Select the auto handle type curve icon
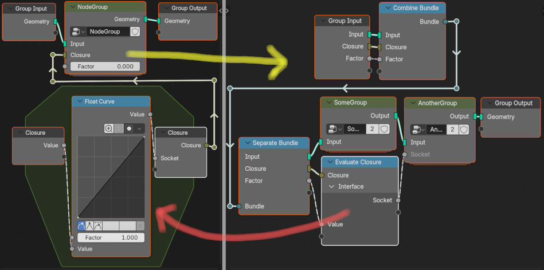This screenshot has width=544, height=270. pyautogui.click(x=82, y=226)
